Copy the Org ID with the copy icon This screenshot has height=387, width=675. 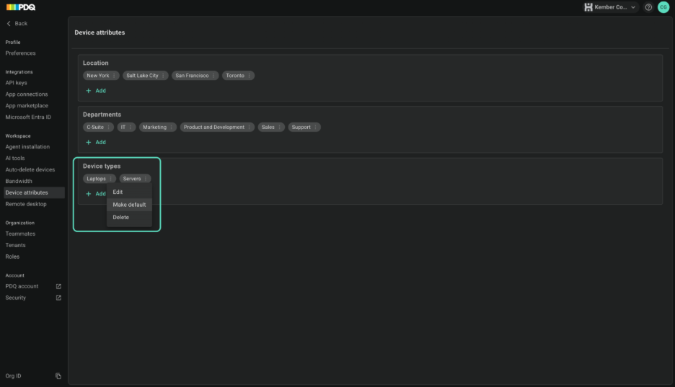pos(58,375)
